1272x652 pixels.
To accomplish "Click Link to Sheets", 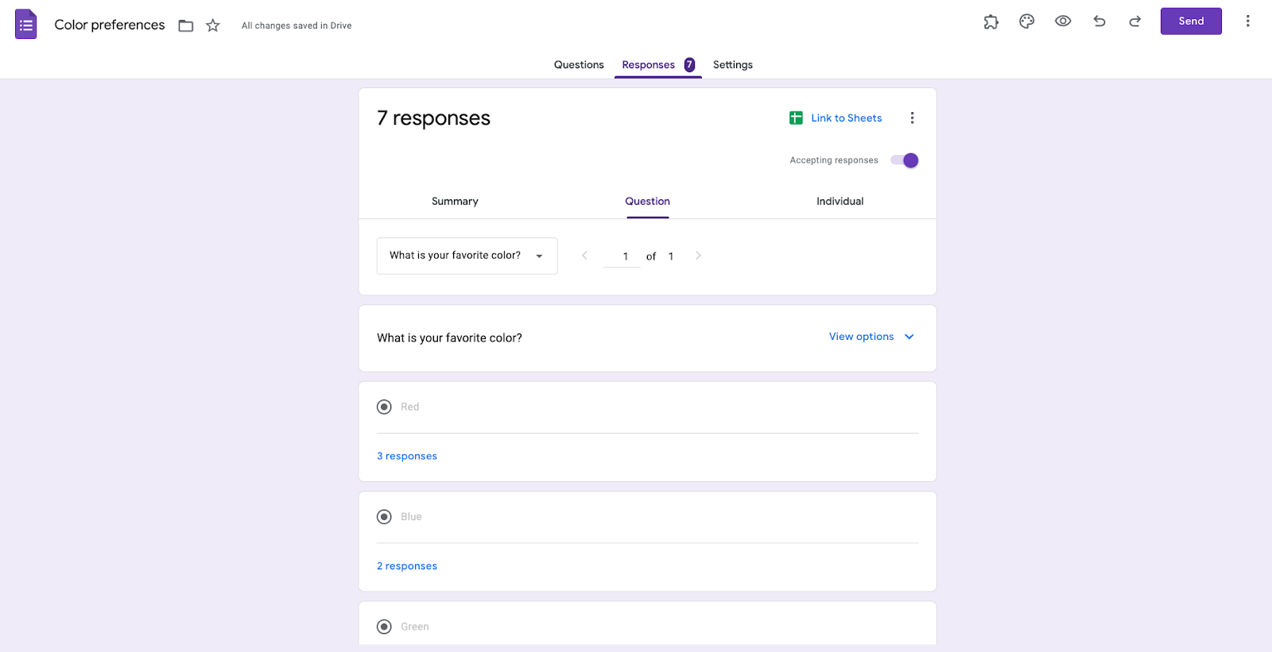I will pyautogui.click(x=836, y=118).
